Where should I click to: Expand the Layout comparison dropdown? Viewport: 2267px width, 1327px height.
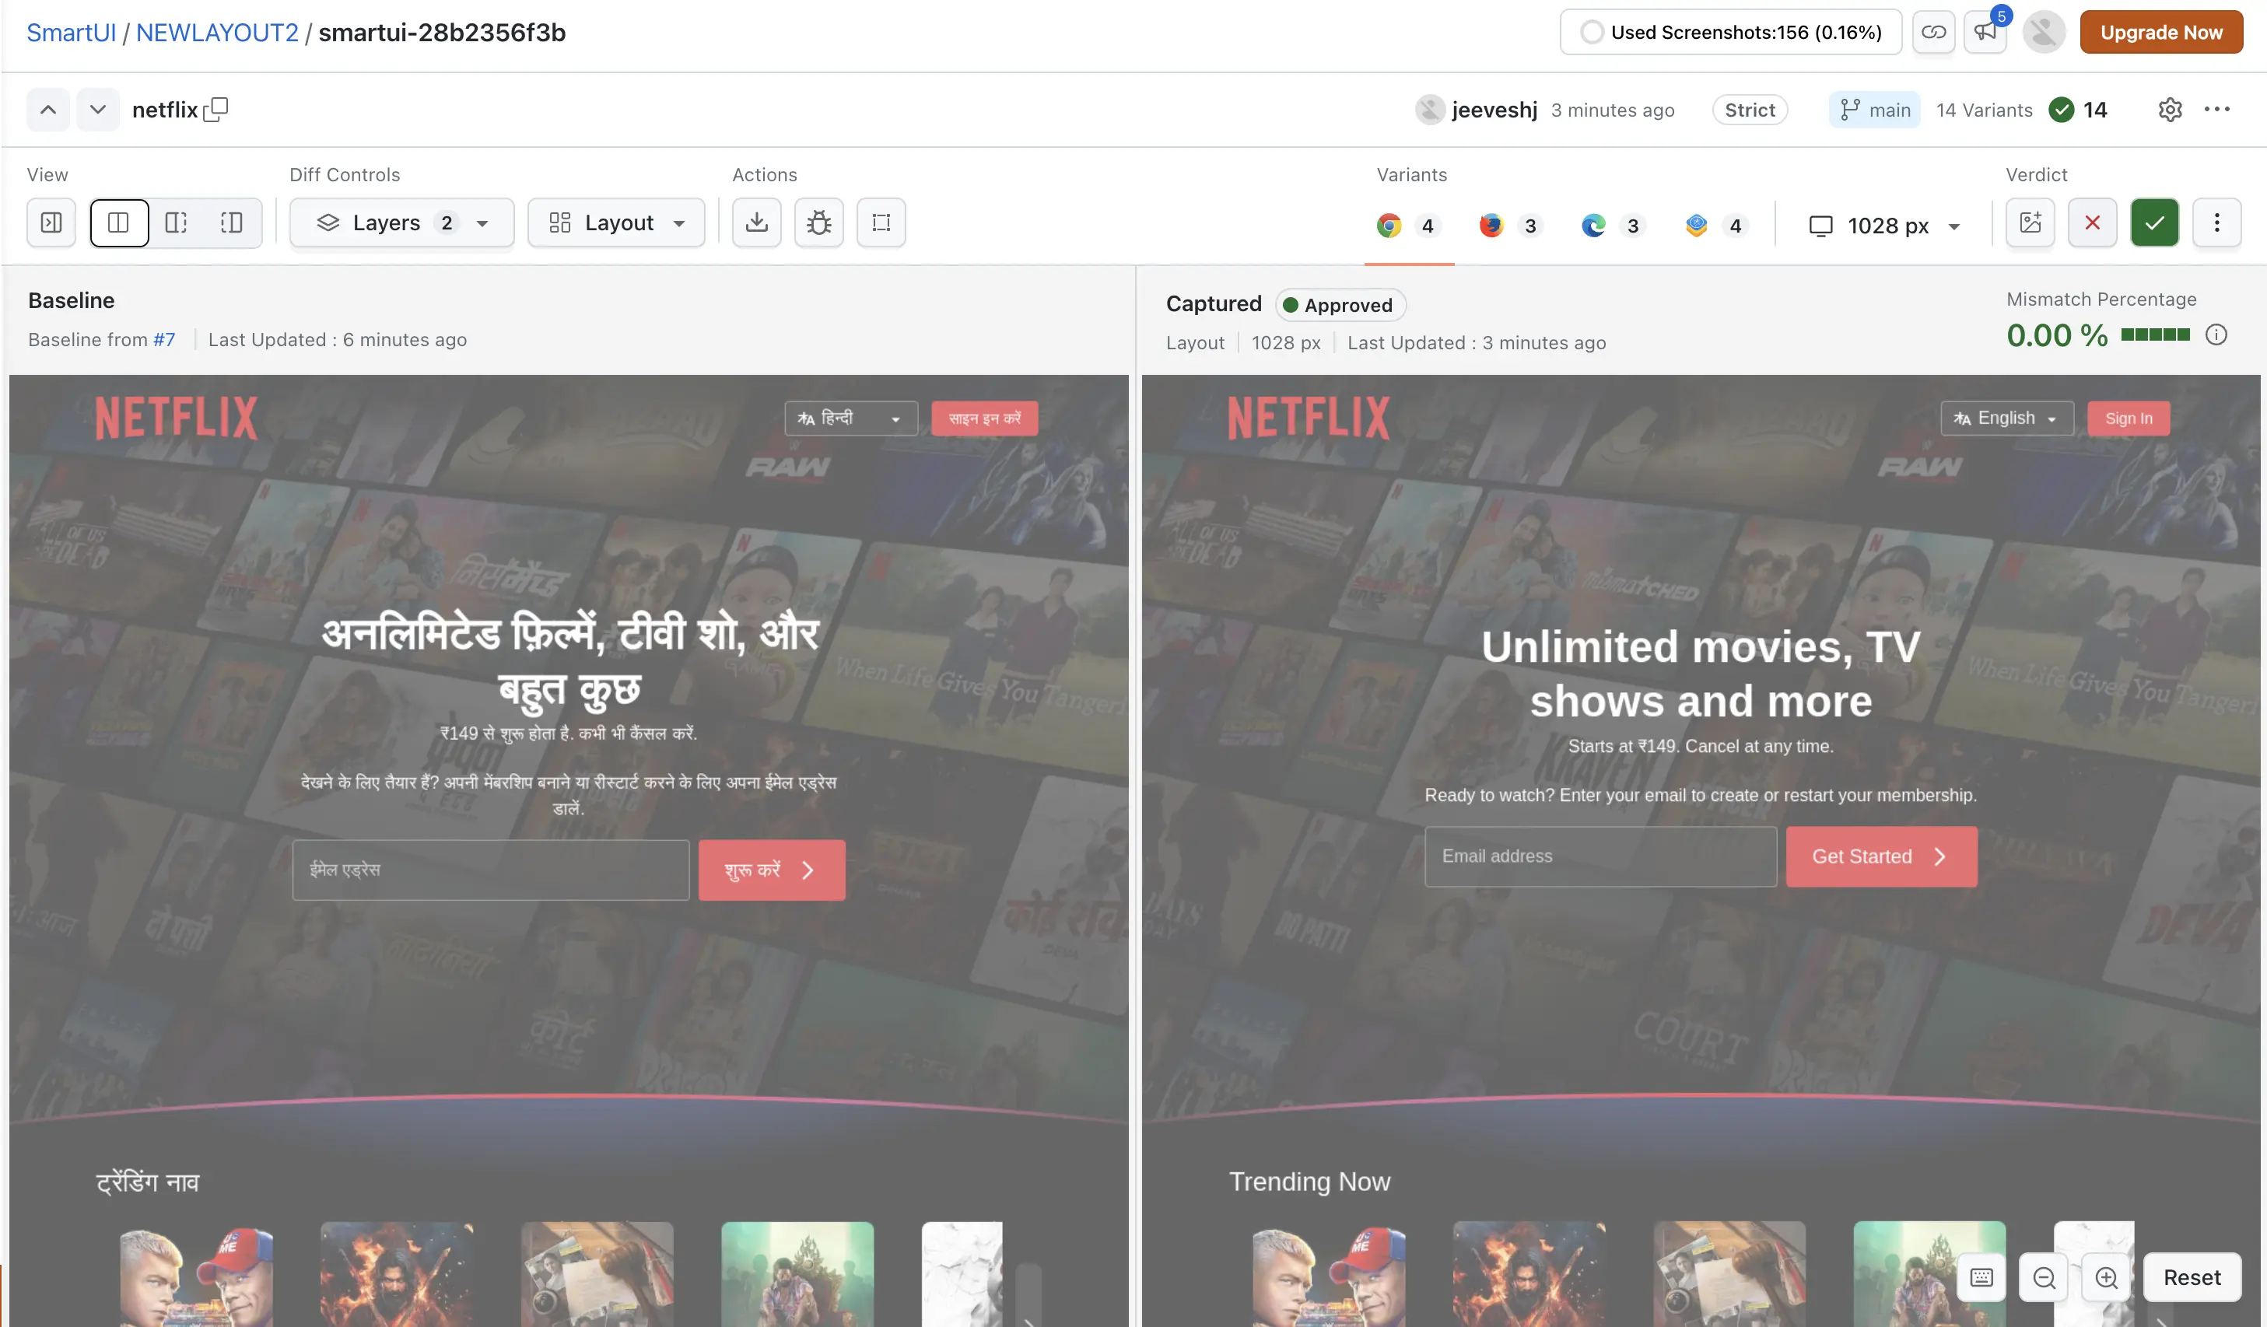point(616,222)
